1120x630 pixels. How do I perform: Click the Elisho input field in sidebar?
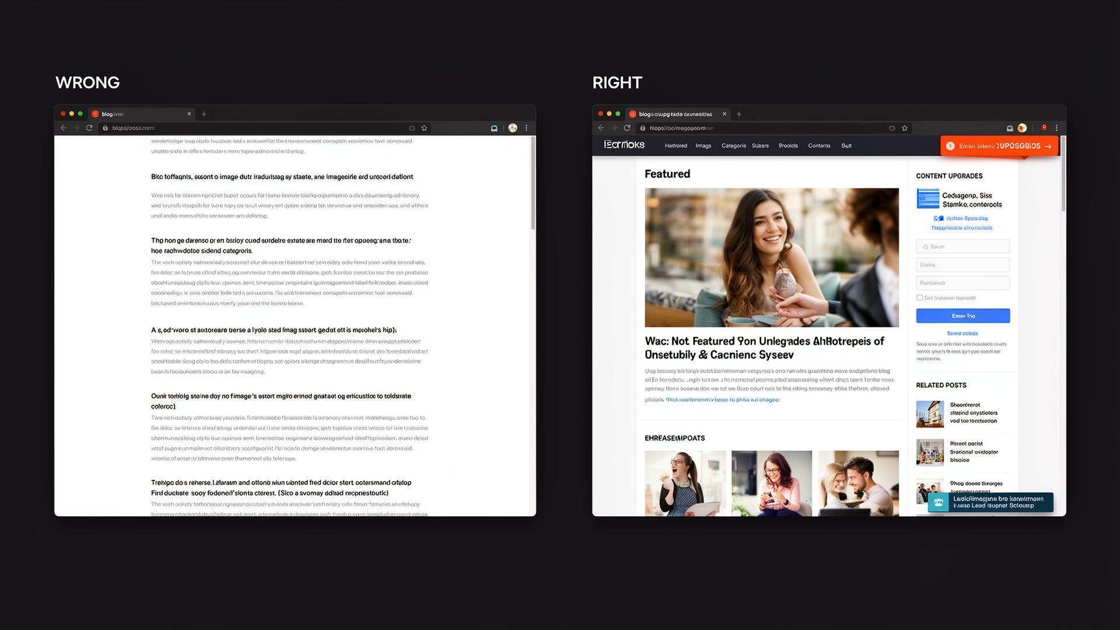(x=963, y=265)
